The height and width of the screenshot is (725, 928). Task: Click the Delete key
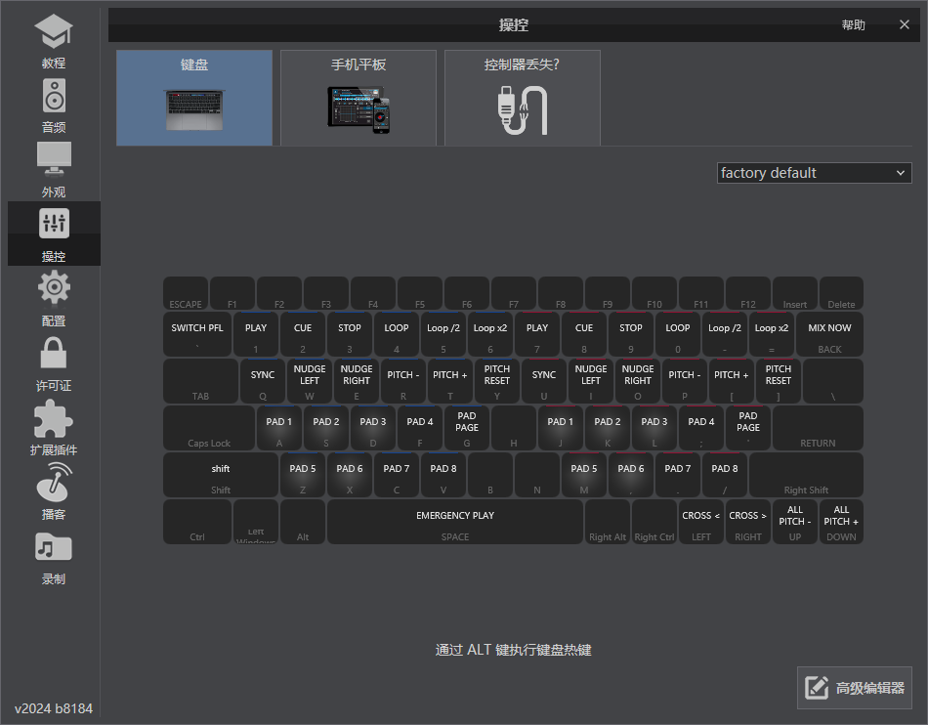pyautogui.click(x=841, y=293)
